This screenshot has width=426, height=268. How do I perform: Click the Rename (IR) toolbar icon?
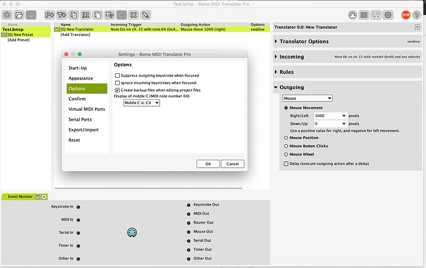(x=86, y=15)
